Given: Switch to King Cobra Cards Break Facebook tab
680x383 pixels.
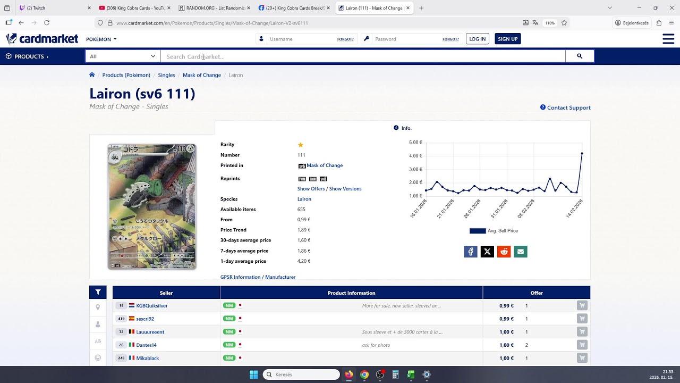Looking at the screenshot, I should click(294, 8).
